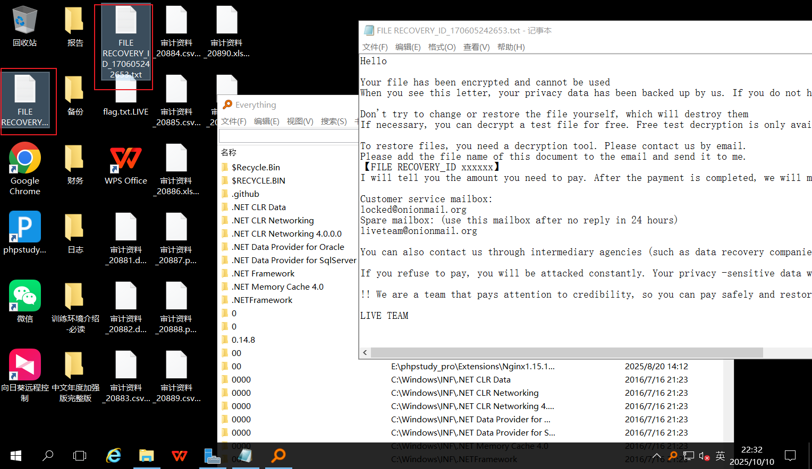Open the 日志 folder icon
Viewport: 812px width, 469px height.
click(x=75, y=233)
